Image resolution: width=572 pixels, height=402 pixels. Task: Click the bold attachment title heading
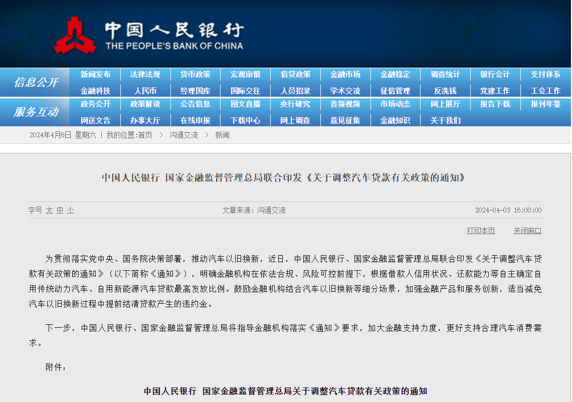coord(285,391)
